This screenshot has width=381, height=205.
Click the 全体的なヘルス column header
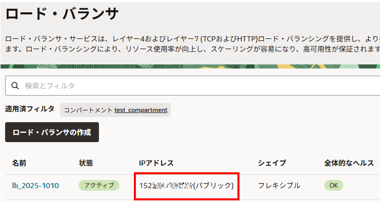pos(348,163)
